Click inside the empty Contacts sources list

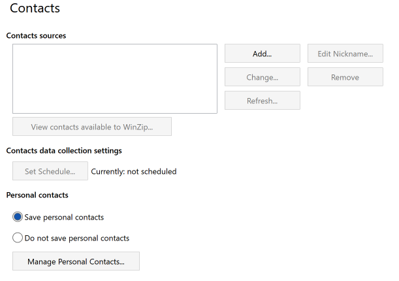point(115,78)
